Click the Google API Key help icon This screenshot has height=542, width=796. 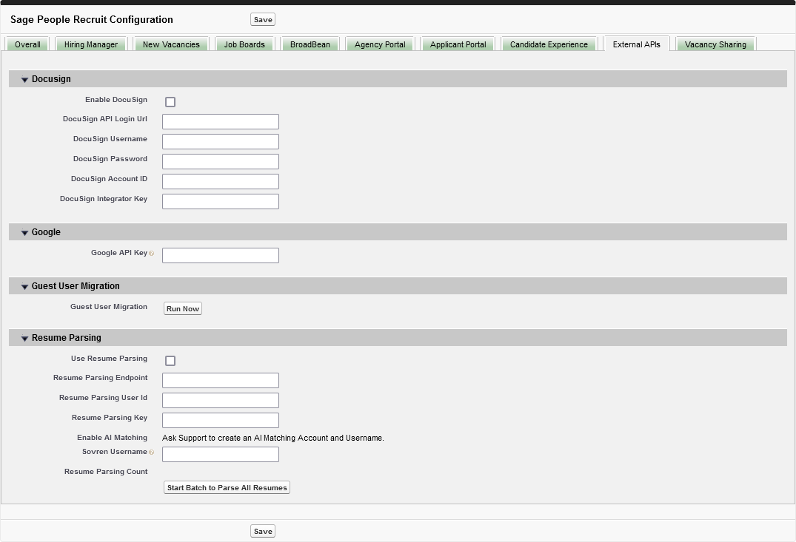(x=152, y=254)
